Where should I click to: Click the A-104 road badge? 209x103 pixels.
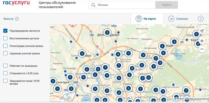(114, 26)
